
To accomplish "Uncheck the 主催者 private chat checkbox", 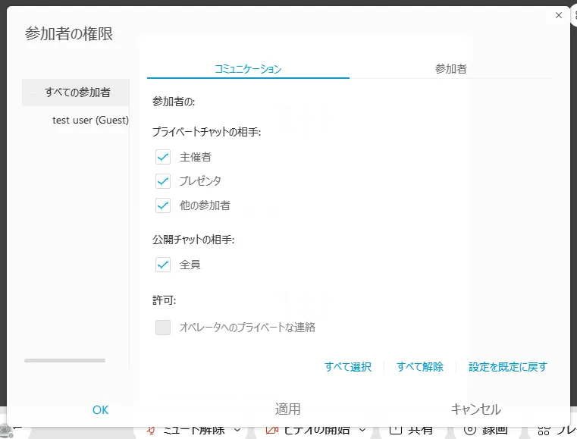I will [x=162, y=157].
